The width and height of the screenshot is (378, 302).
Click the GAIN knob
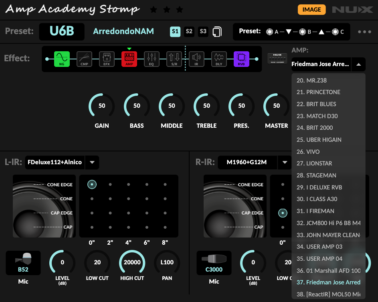coord(102,105)
